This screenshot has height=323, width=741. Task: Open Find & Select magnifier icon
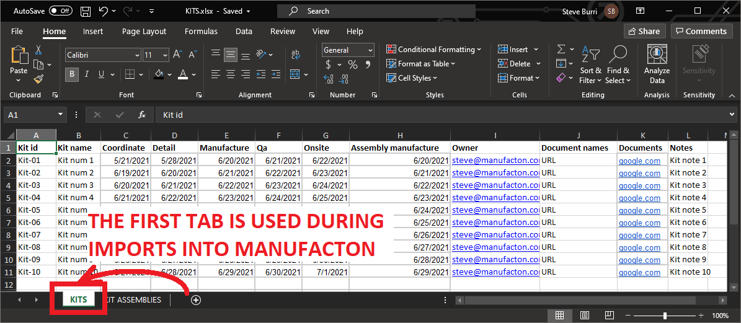click(618, 55)
